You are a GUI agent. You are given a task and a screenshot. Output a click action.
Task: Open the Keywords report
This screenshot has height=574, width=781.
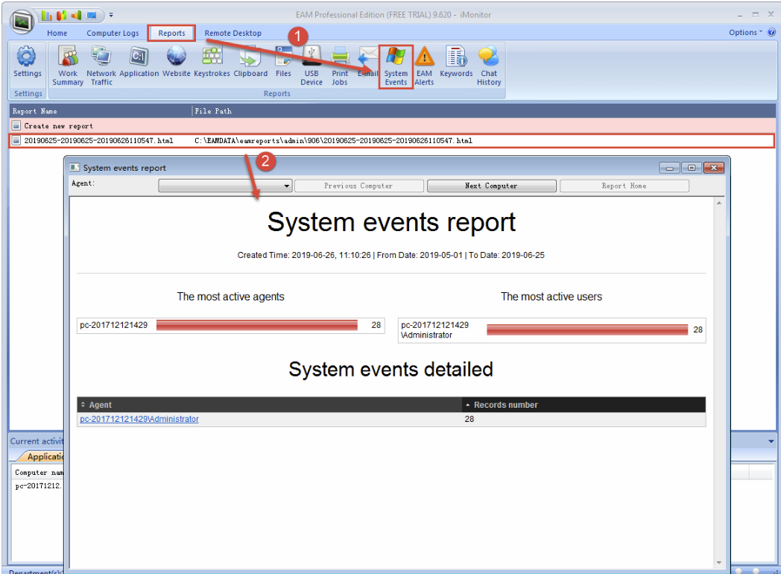click(x=456, y=62)
